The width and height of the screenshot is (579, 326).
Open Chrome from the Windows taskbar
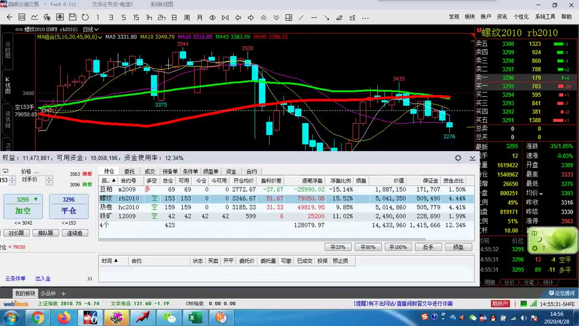pos(38,317)
